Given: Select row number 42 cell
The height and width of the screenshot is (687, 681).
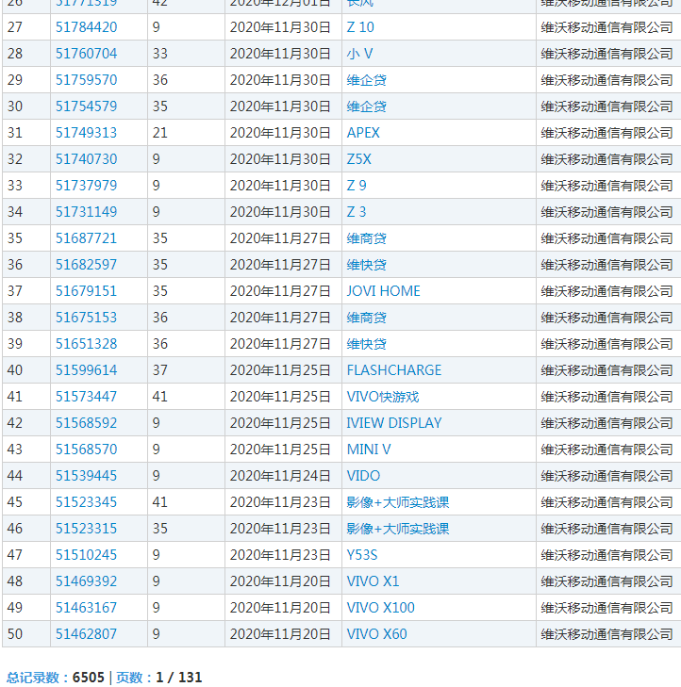Looking at the screenshot, I should point(26,423).
